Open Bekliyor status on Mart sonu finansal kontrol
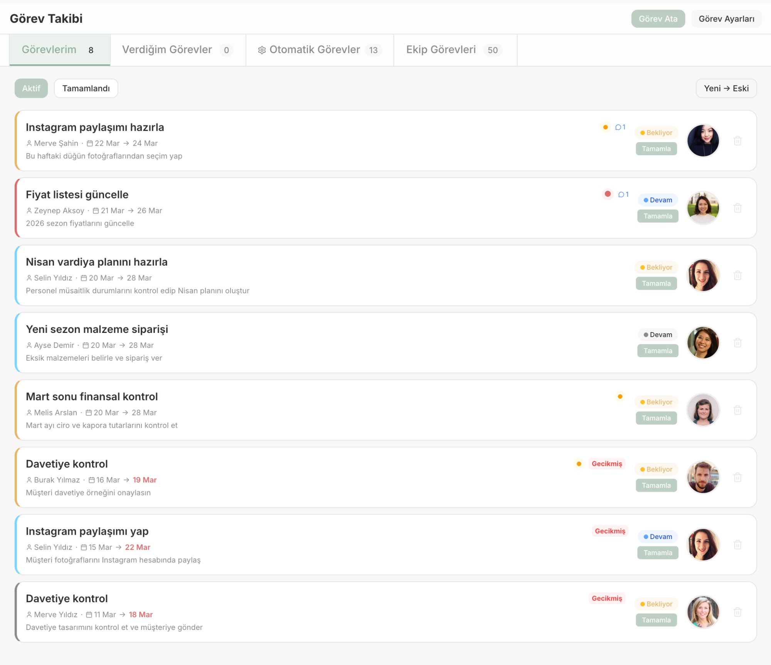 (656, 402)
